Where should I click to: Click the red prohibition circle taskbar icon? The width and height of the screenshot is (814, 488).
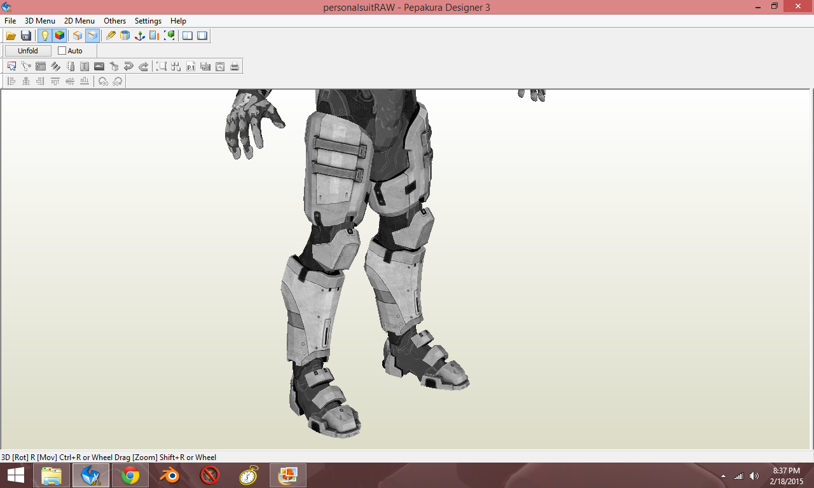[209, 475]
